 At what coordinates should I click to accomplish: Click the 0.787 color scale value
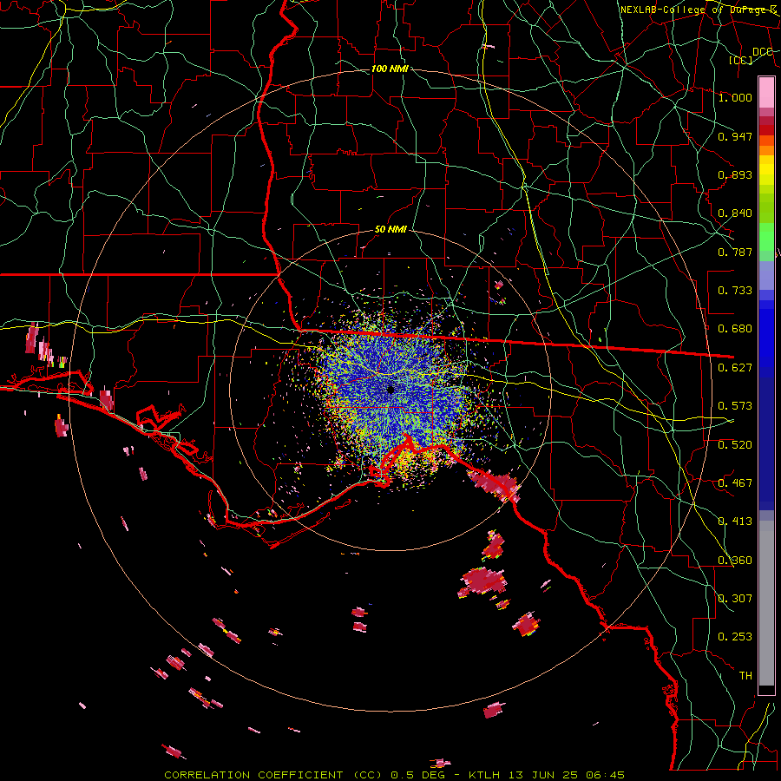[735, 252]
